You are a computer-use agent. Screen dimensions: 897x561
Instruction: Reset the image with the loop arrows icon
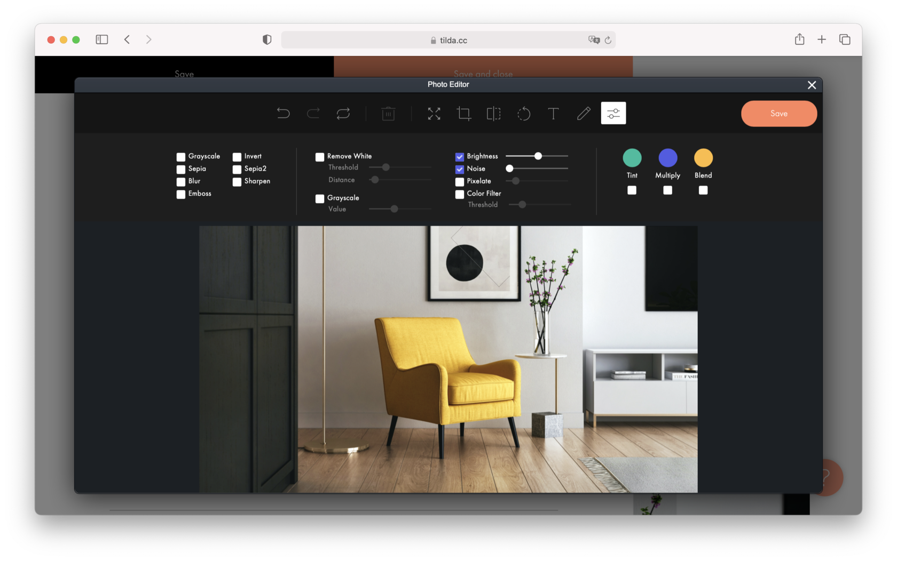click(x=343, y=113)
